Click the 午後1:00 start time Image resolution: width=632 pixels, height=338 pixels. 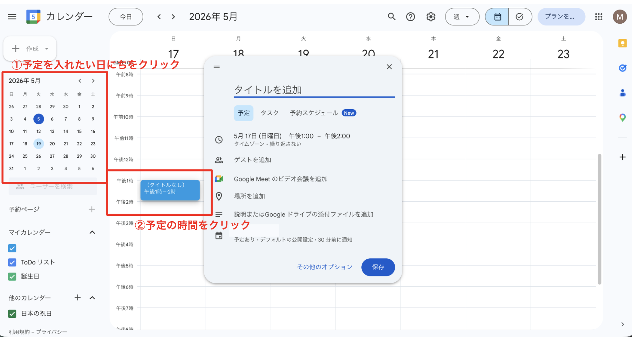pyautogui.click(x=301, y=136)
